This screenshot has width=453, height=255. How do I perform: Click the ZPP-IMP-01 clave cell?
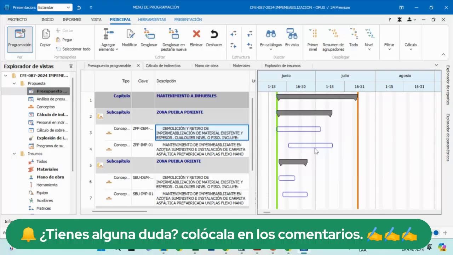coord(143,149)
